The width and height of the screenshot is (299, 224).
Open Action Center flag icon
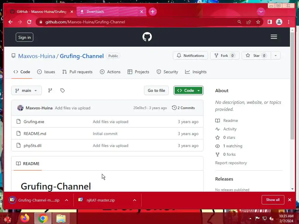(257, 218)
